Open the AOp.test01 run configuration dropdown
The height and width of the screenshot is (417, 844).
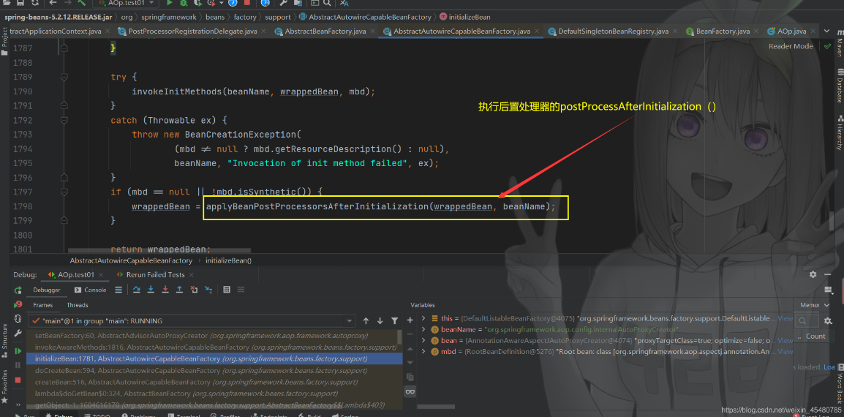click(x=127, y=3)
